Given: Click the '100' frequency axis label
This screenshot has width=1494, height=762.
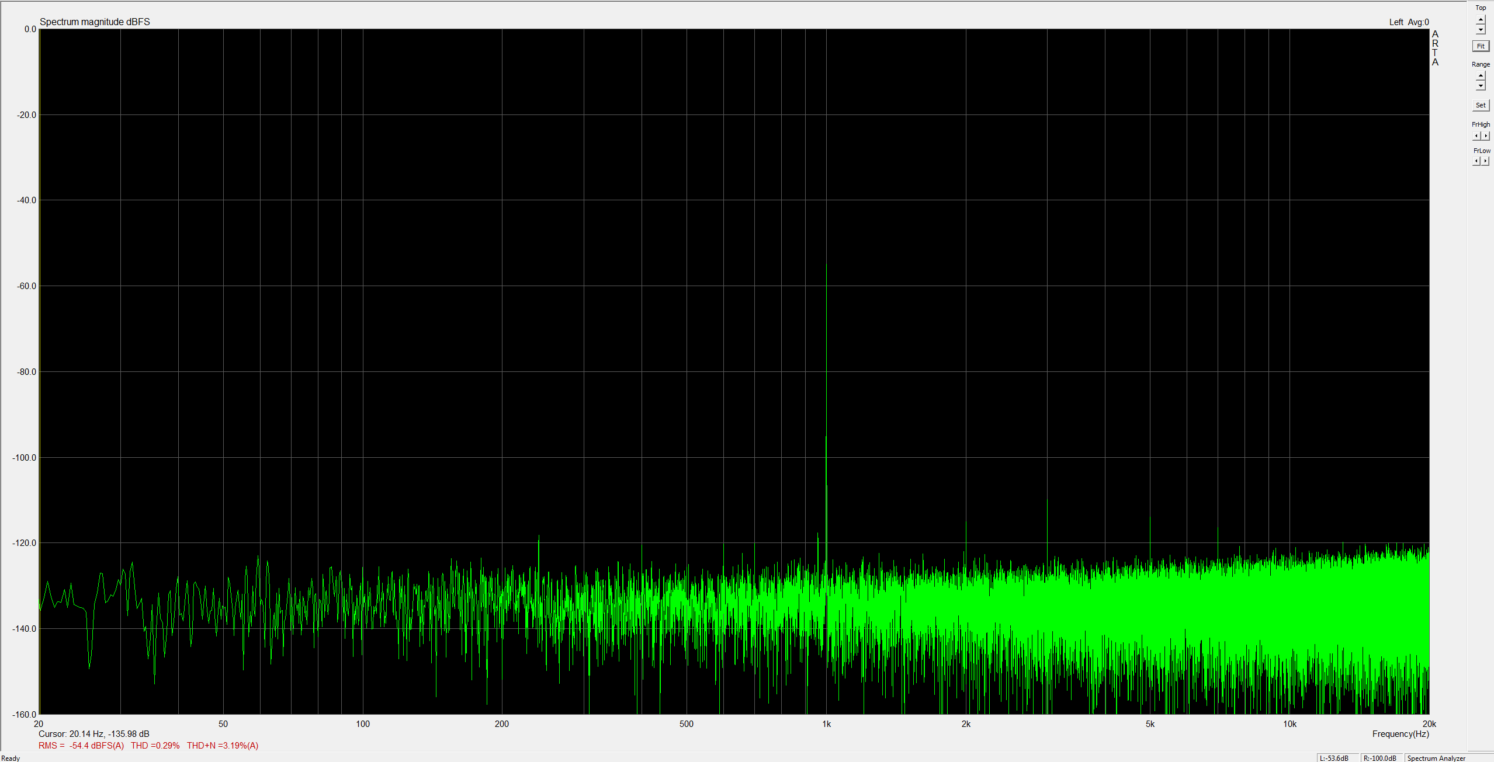Looking at the screenshot, I should pos(363,723).
